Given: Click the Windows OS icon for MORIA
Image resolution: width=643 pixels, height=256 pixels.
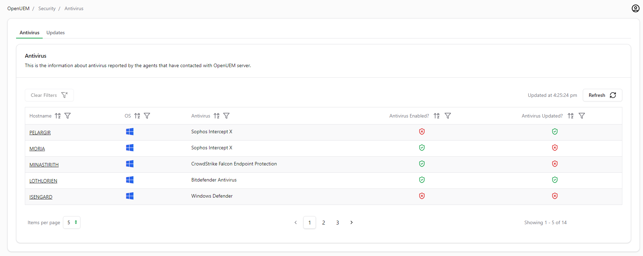Looking at the screenshot, I should pyautogui.click(x=130, y=148).
